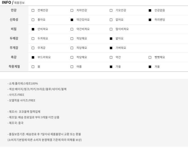Toggle the 허리밴딩 checkbox
The height and width of the screenshot is (154, 188).
[150, 20]
